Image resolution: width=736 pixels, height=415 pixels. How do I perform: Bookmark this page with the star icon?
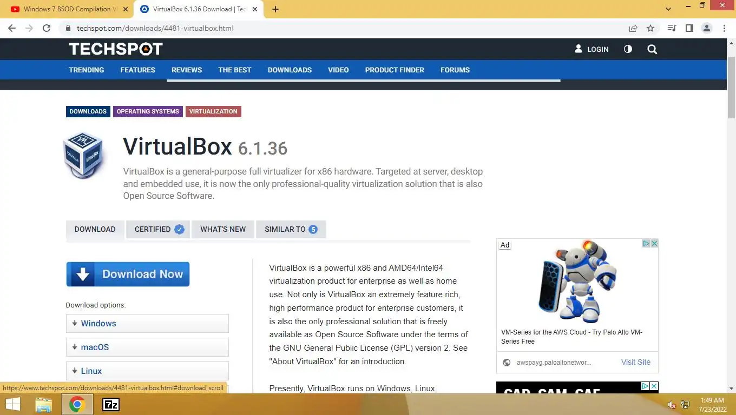(650, 28)
